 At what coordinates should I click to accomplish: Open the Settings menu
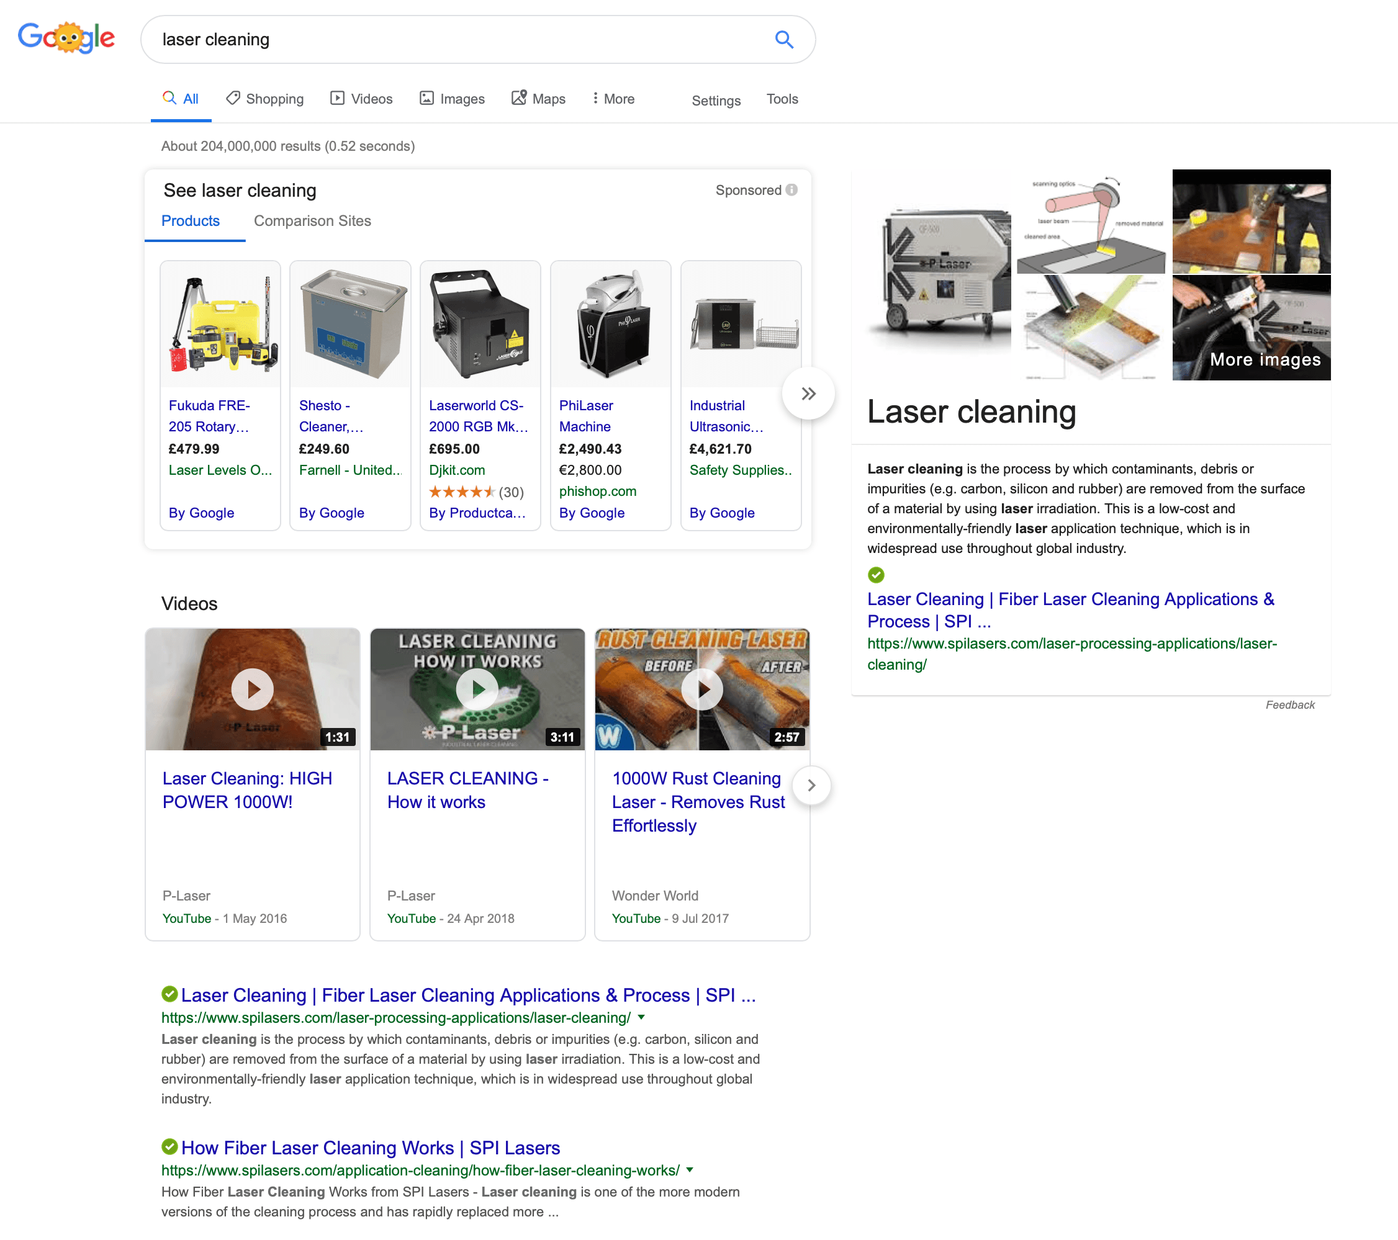[x=715, y=100]
